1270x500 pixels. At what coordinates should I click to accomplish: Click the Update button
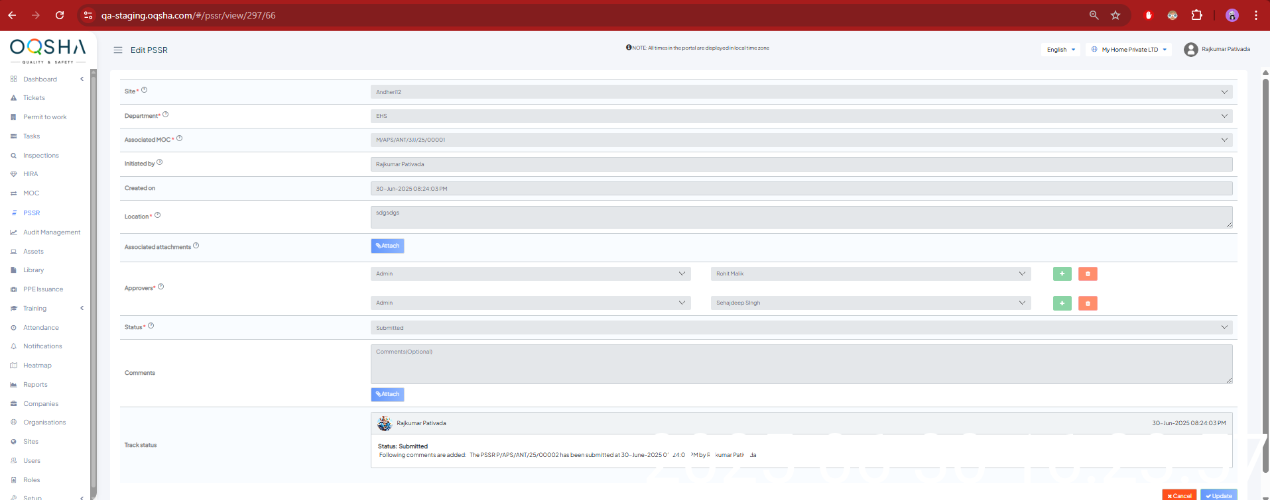(x=1218, y=495)
